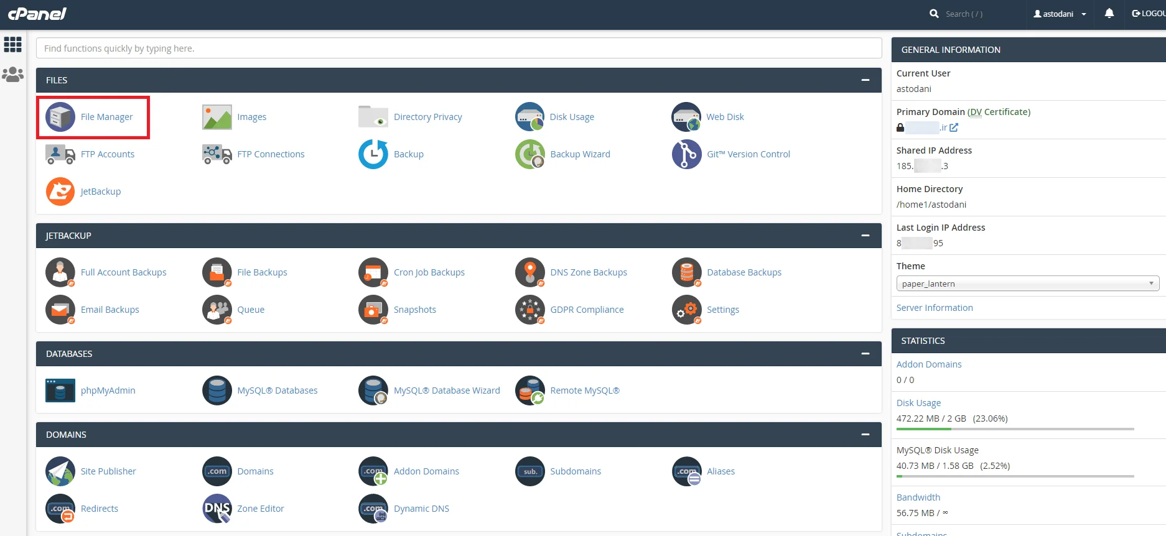Open the Backup Wizard icon
This screenshot has width=1166, height=536.
[x=529, y=154]
